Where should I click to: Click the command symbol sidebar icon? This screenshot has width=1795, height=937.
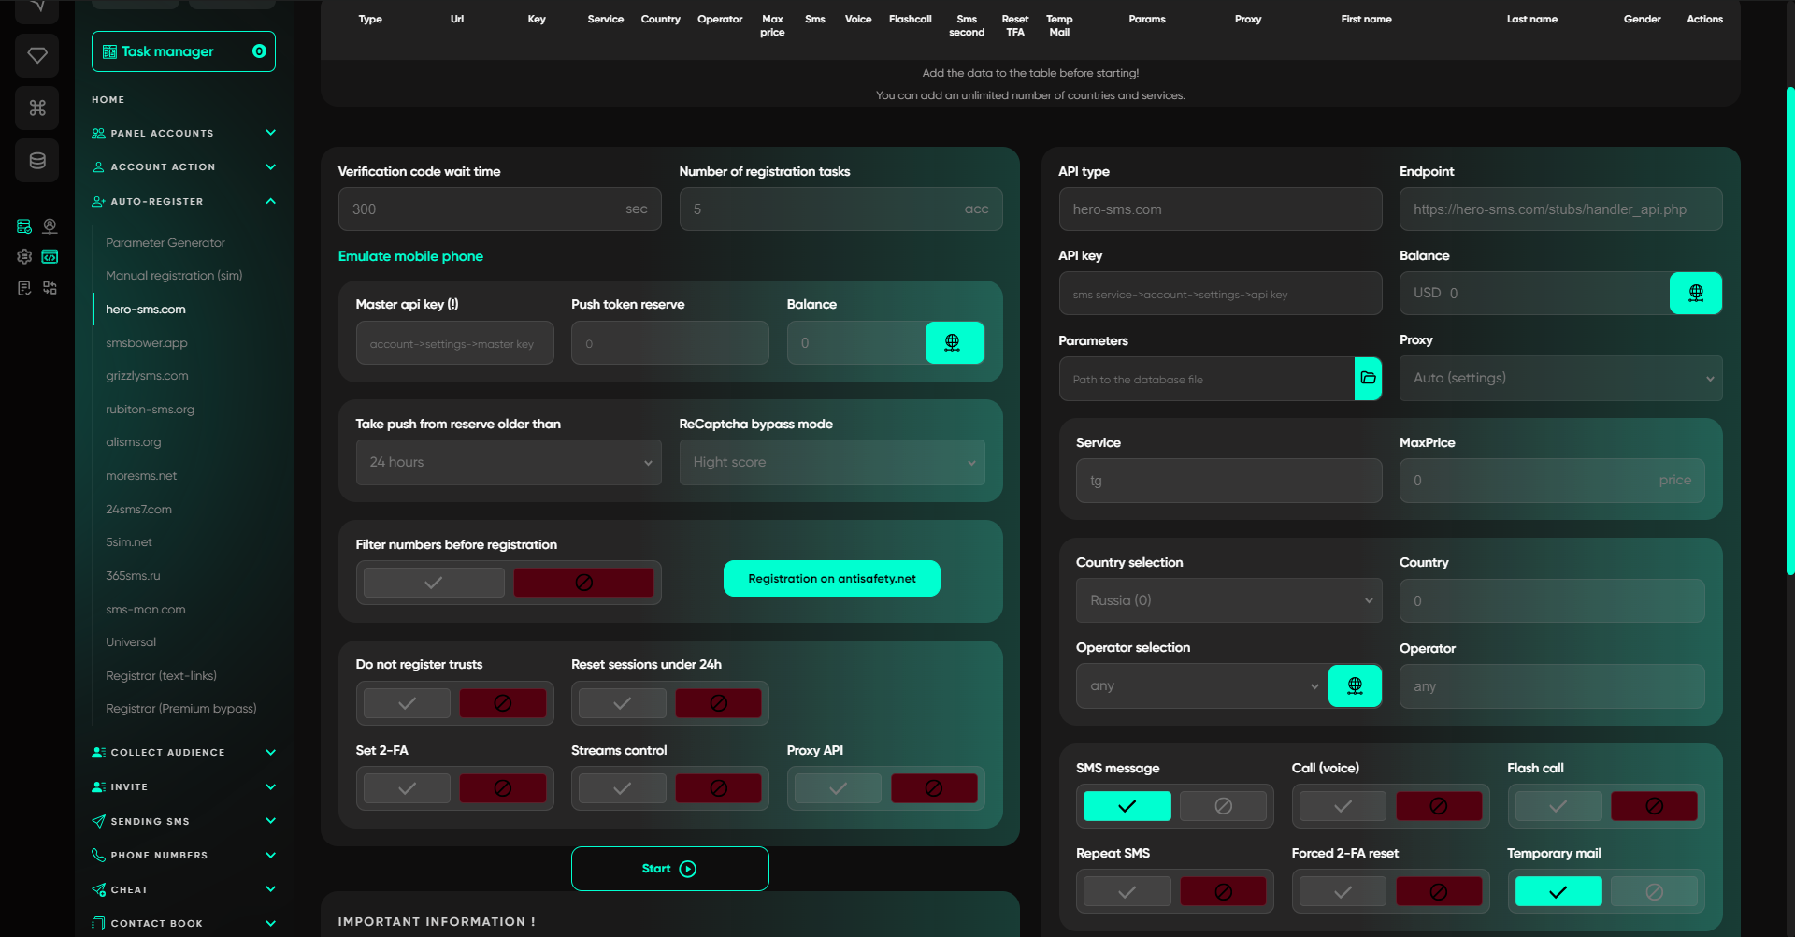click(x=37, y=108)
